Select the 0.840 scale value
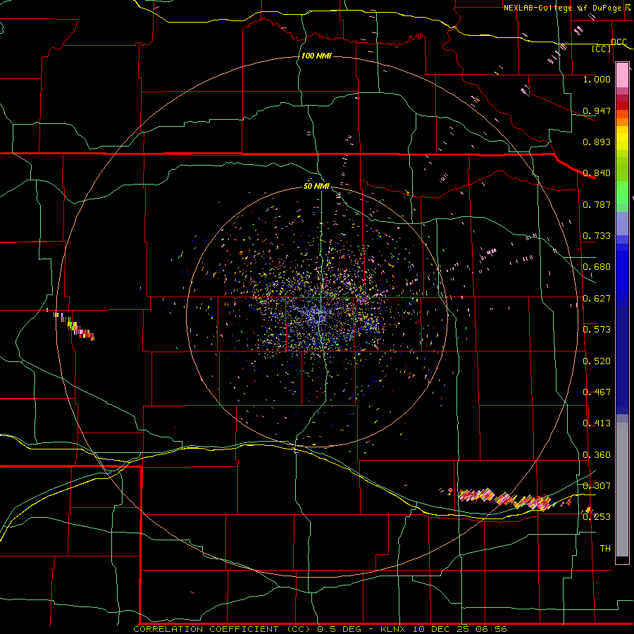 (x=597, y=173)
